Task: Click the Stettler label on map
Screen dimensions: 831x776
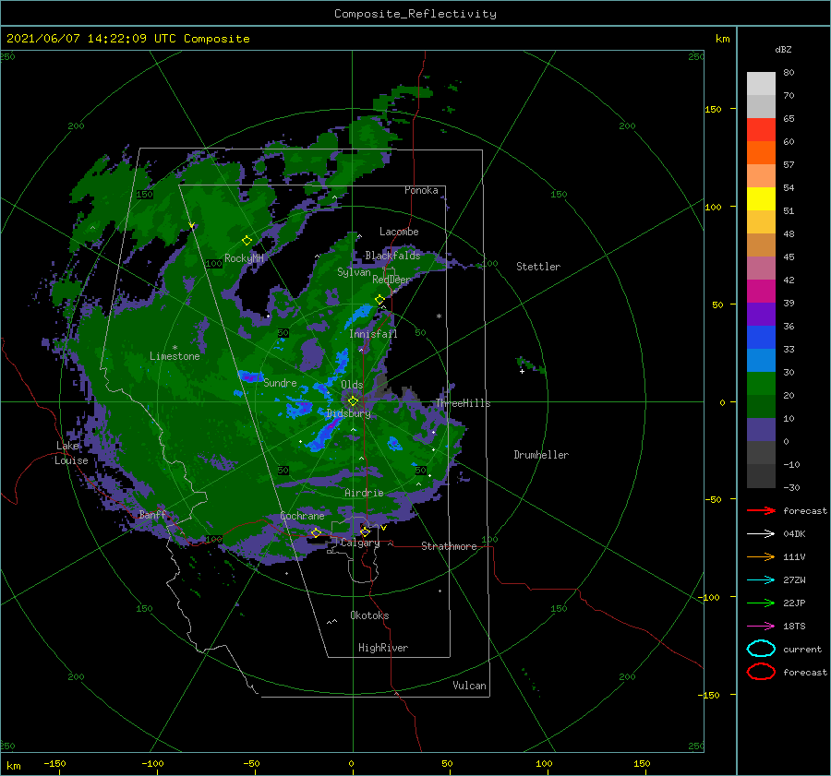Action: pyautogui.click(x=538, y=267)
